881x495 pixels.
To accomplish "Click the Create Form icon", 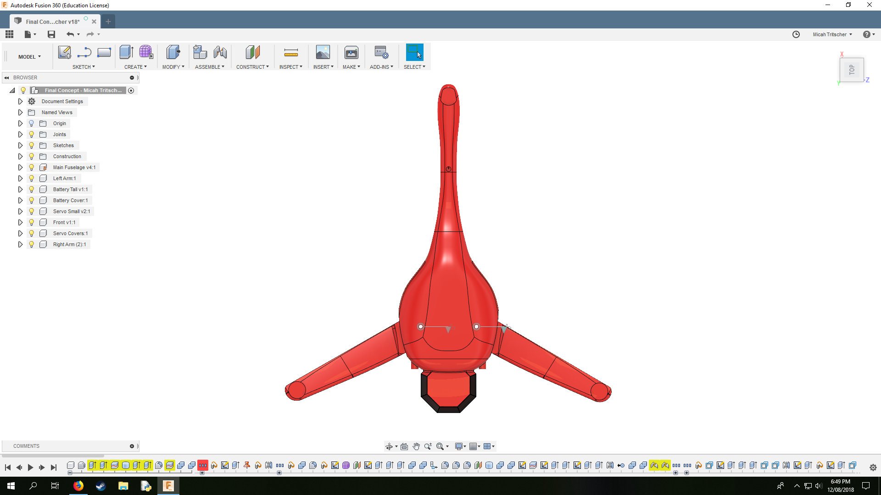I will click(146, 52).
